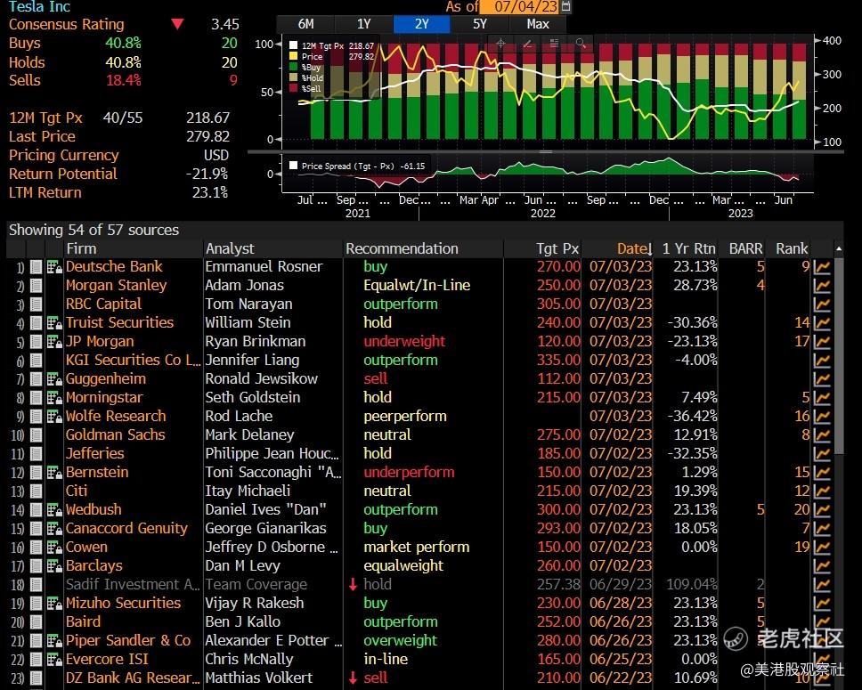Select the pencil annotation tool on chart
The height and width of the screenshot is (690, 862).
tap(527, 44)
